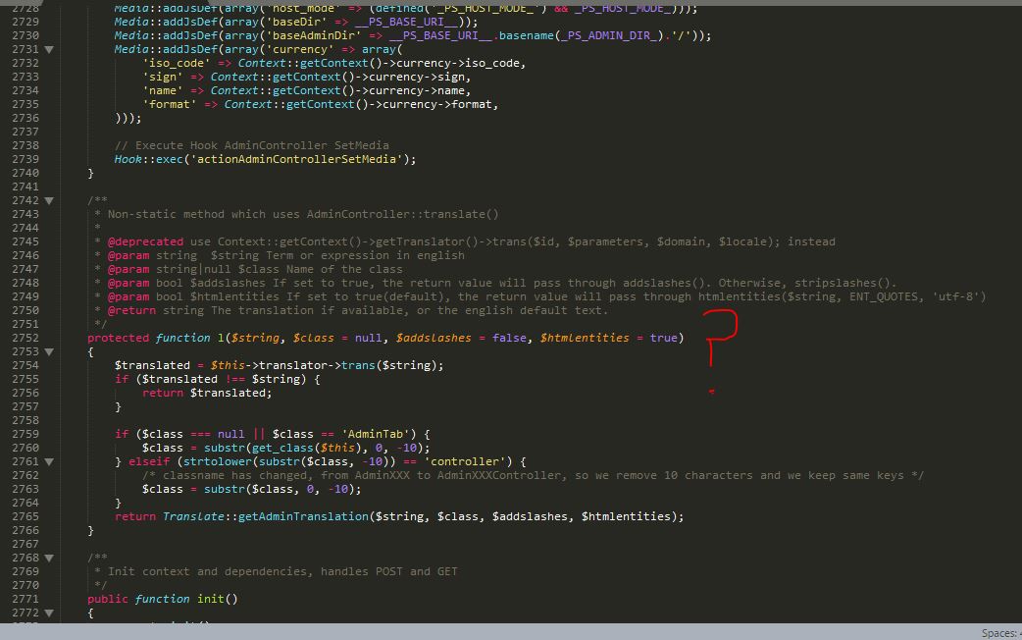1022x640 pixels.
Task: Click the '_PS_ADMIN_DIR_' constant
Action: [x=609, y=36]
